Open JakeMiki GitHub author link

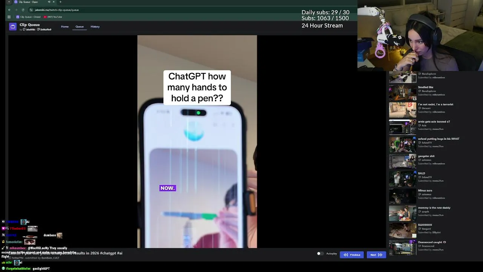coord(29,29)
